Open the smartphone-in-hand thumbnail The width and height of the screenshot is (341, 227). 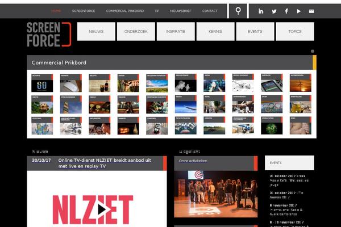(157, 126)
